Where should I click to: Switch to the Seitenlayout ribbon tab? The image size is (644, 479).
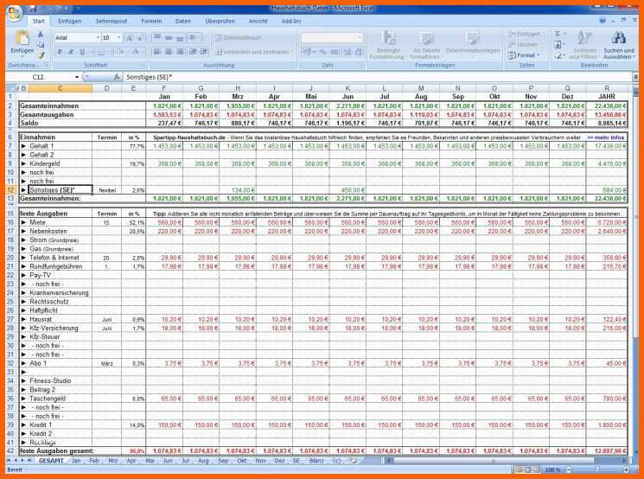[x=112, y=21]
